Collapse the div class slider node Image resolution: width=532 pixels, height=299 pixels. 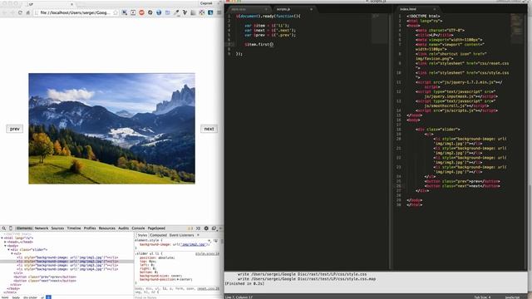pyautogui.click(x=9, y=250)
